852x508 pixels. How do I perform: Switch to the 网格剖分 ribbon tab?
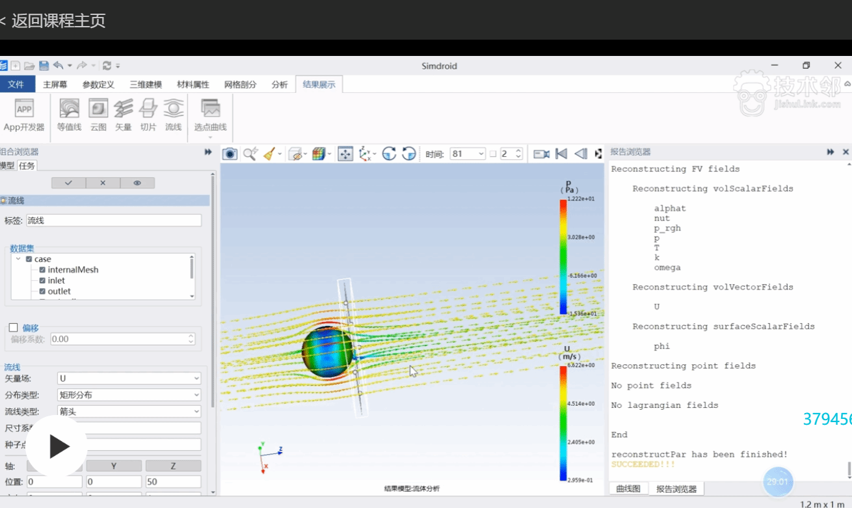pyautogui.click(x=240, y=85)
